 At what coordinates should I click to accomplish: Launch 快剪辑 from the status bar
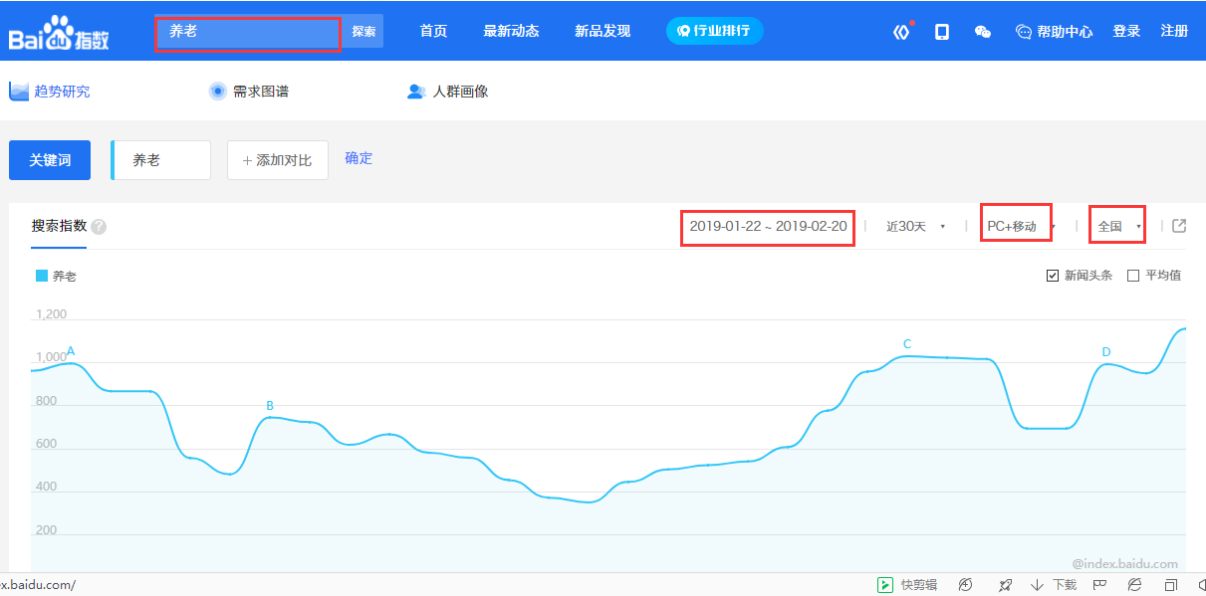(904, 583)
